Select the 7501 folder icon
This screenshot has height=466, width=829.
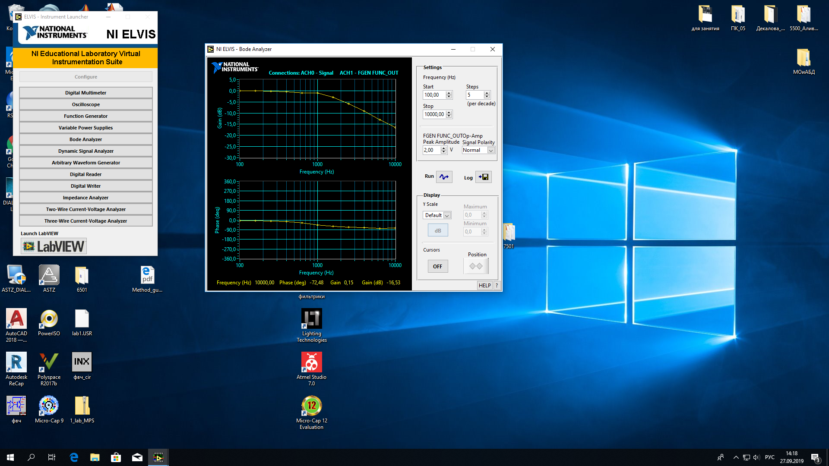pos(509,236)
